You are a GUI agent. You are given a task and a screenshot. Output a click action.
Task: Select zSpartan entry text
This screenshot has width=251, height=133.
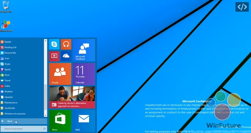tap(9, 97)
